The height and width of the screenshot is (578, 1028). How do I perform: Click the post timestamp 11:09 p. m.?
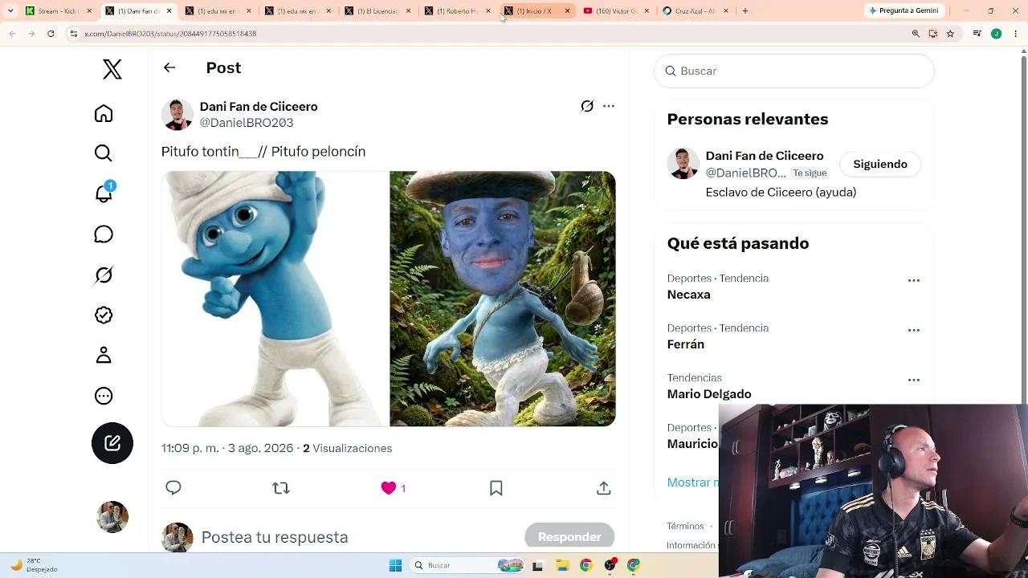point(190,448)
